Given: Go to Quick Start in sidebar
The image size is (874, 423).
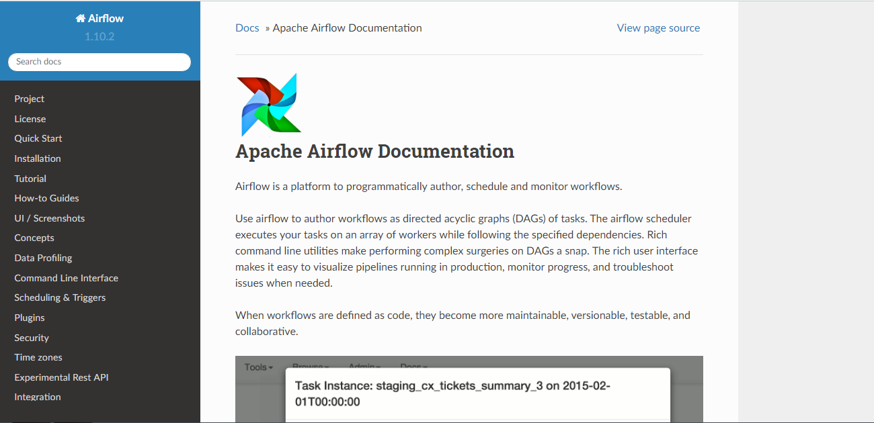Looking at the screenshot, I should pyautogui.click(x=38, y=138).
